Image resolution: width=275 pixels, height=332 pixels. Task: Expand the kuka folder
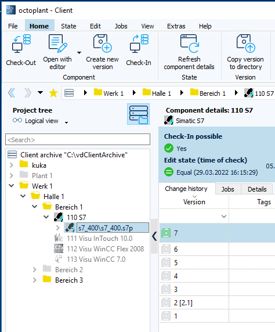[x=12, y=165]
